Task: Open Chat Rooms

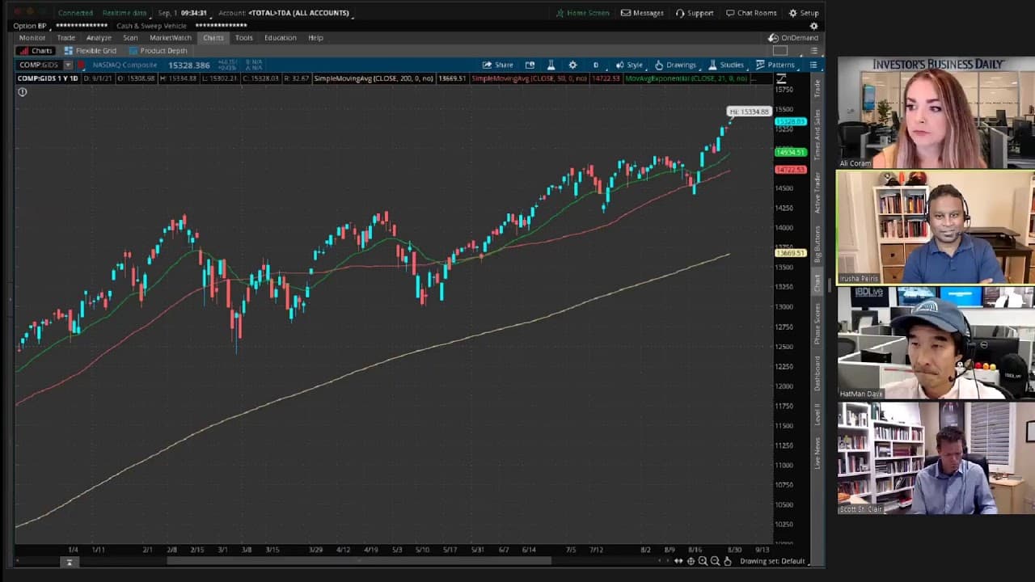Action: 751,13
